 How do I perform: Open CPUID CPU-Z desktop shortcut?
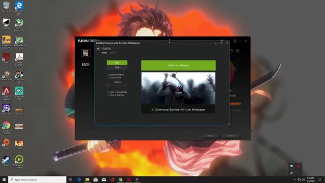(6, 109)
